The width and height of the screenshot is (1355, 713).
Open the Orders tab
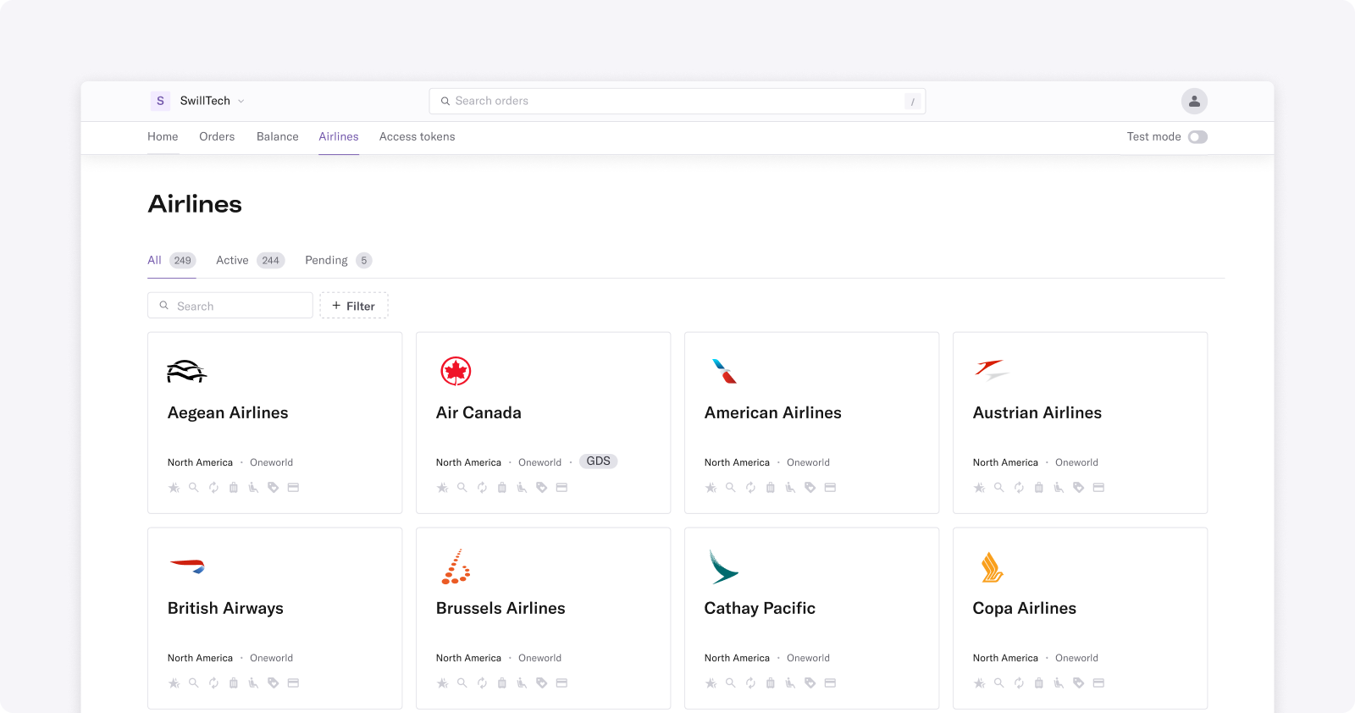tap(217, 136)
